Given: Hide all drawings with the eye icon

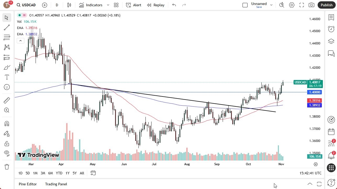Looking at the screenshot, I should click(7, 153).
